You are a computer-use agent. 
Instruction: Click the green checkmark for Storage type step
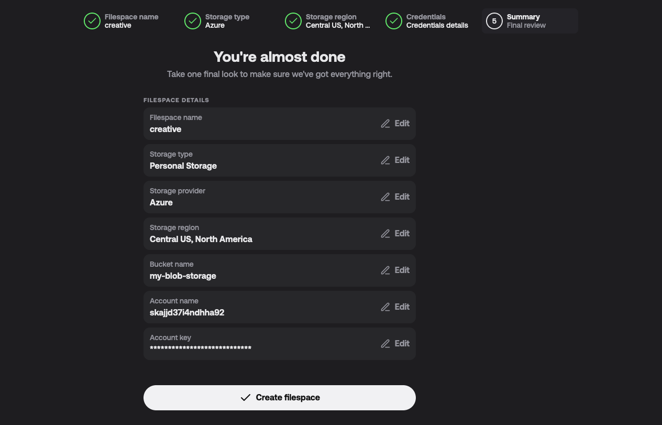193,21
